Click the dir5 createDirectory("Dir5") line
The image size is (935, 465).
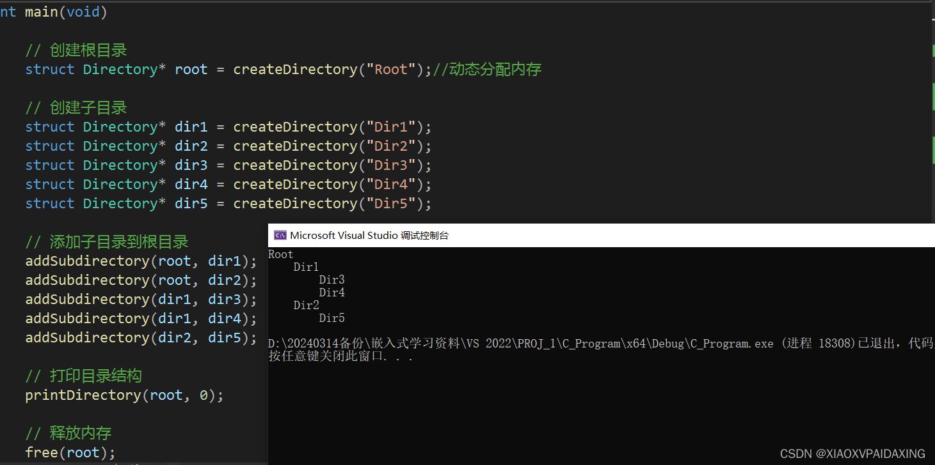point(229,203)
